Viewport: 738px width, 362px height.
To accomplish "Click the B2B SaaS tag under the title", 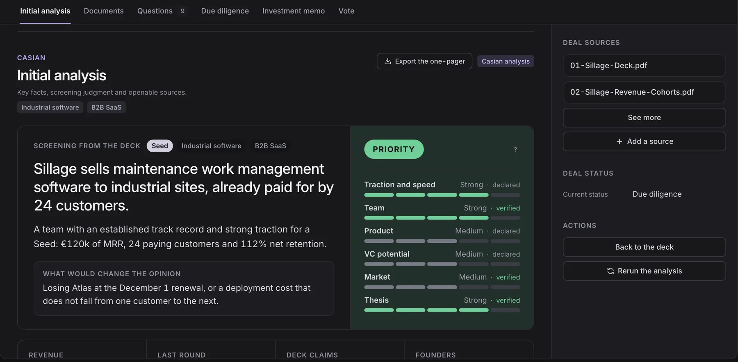I will coord(106,107).
